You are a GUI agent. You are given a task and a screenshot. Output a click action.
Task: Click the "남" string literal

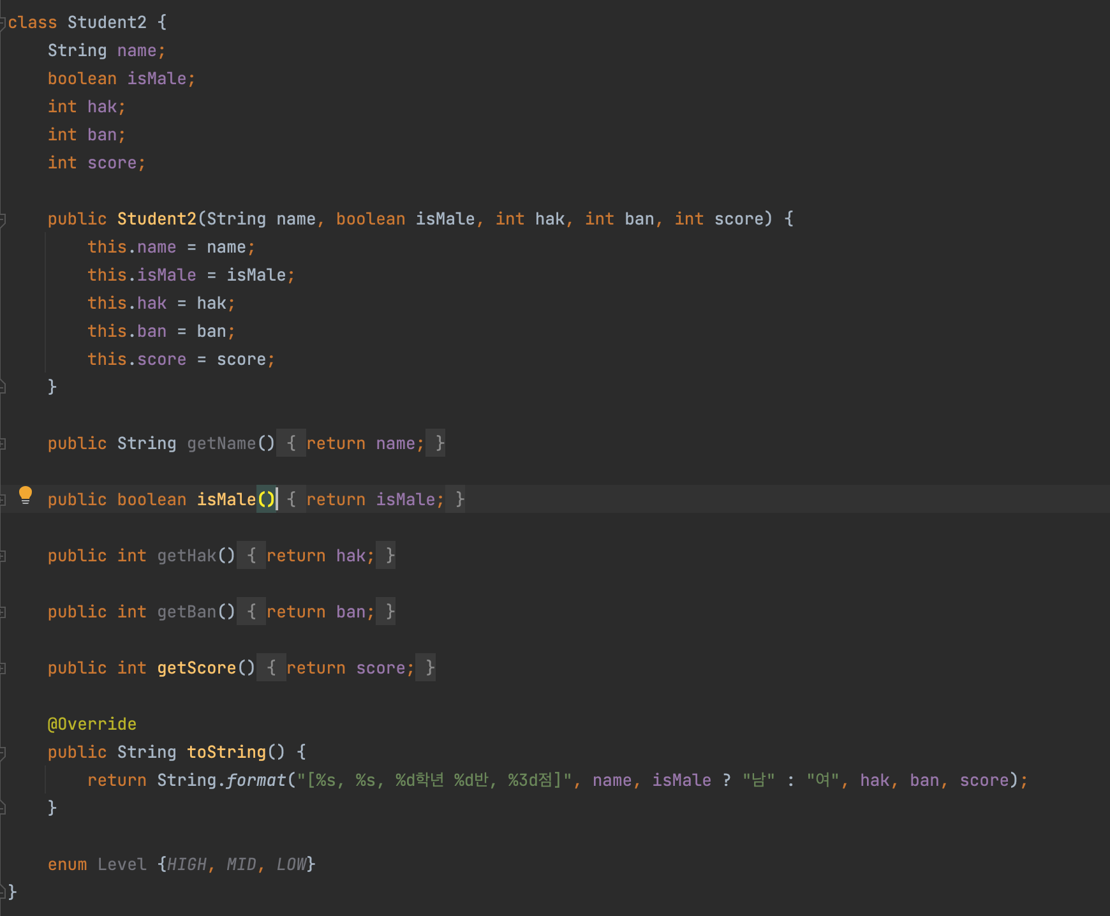(759, 780)
